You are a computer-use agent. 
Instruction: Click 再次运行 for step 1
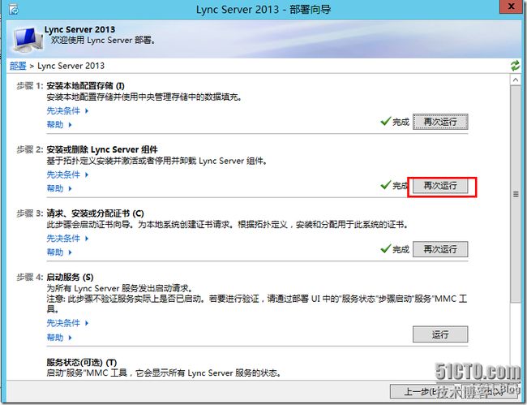[x=440, y=122]
